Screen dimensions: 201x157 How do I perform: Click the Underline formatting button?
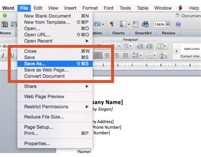(x=12, y=55)
